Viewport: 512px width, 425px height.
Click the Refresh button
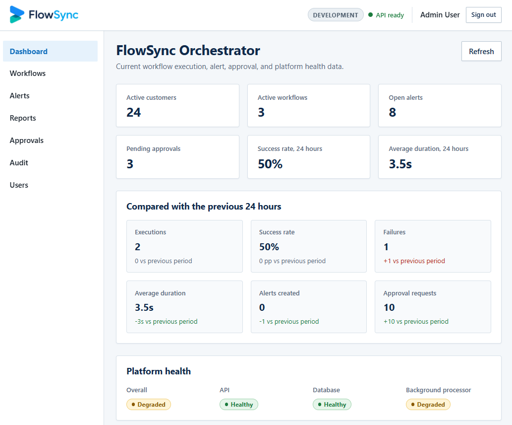click(481, 51)
